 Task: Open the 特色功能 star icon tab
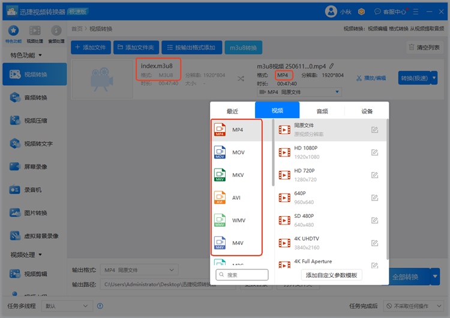point(13,34)
